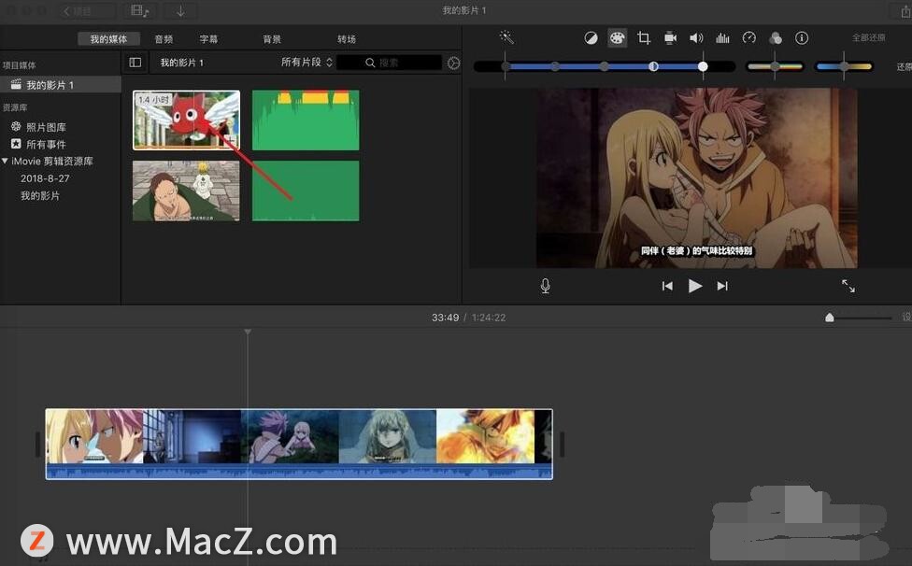Open noise reduction and equalizer icon
This screenshot has height=566, width=912.
(x=722, y=38)
